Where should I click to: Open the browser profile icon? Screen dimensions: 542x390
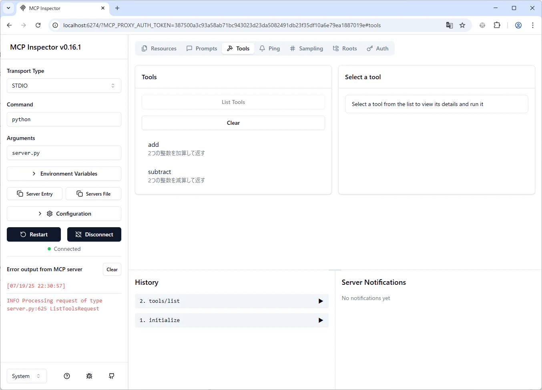click(x=518, y=25)
